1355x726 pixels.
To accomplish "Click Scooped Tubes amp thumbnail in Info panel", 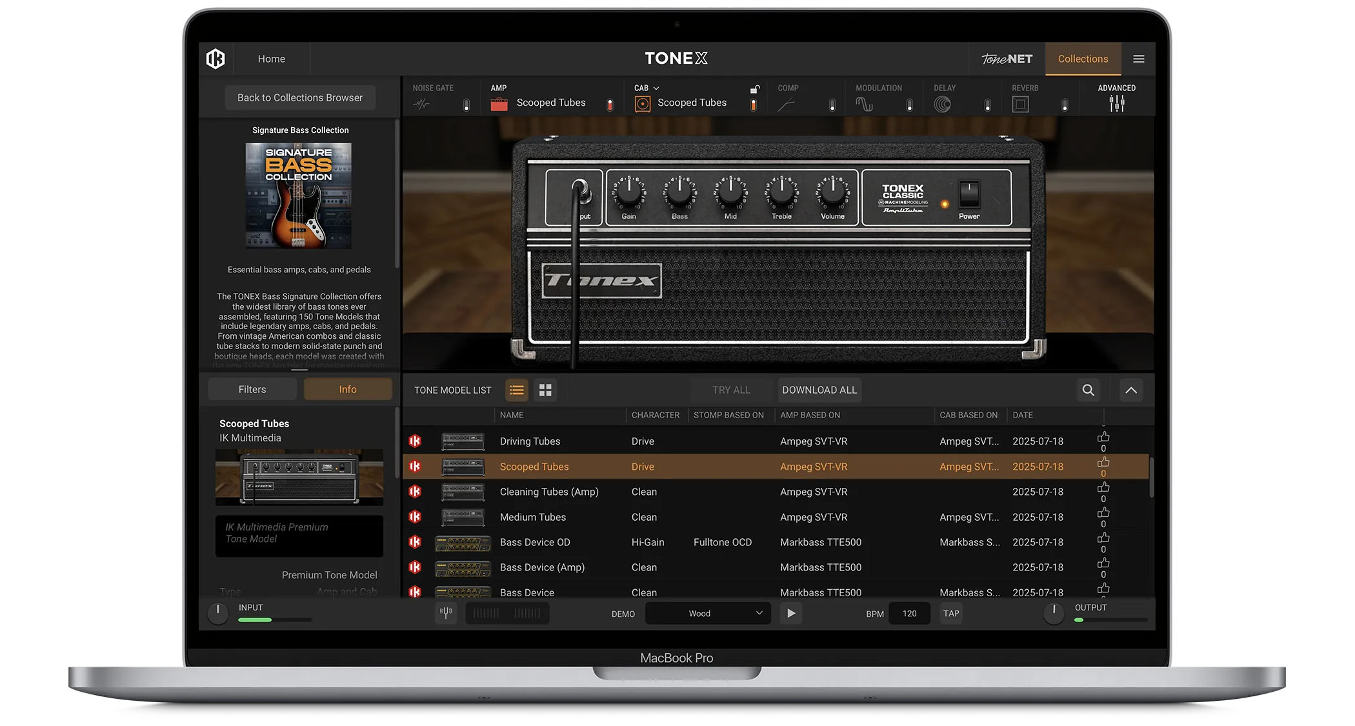I will [299, 477].
